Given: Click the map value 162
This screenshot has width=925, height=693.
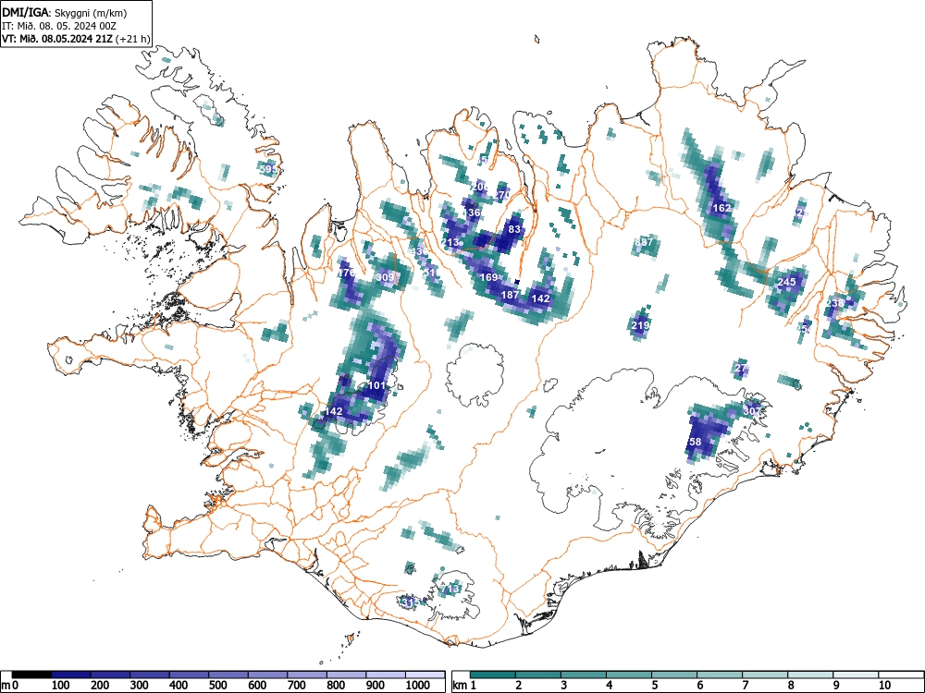Looking at the screenshot, I should point(721,207).
